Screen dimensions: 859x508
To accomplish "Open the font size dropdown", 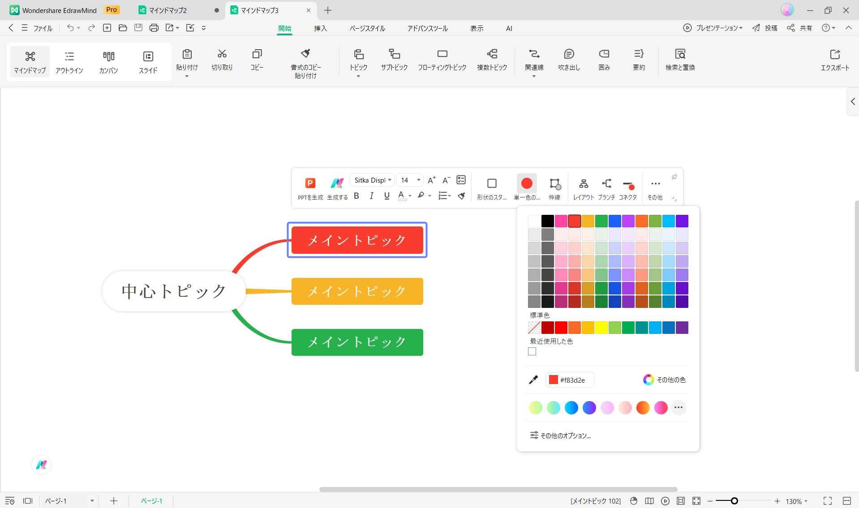I will [410, 180].
